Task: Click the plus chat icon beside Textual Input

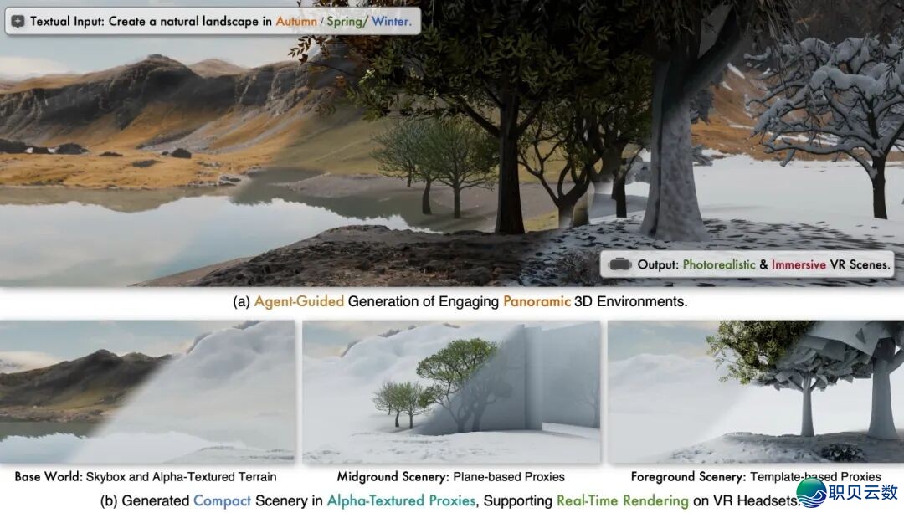Action: tap(18, 21)
